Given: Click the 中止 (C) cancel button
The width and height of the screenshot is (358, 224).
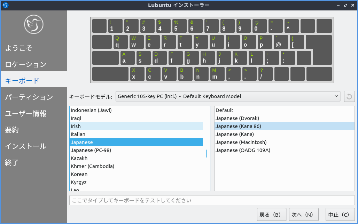Looking at the screenshot, I should coord(340,215).
